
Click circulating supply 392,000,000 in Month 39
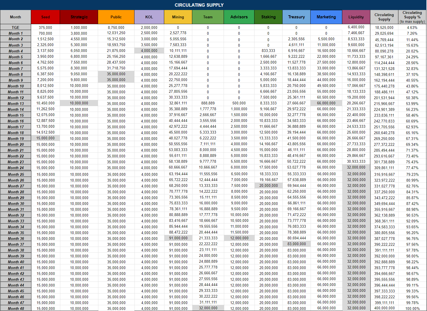(384, 256)
